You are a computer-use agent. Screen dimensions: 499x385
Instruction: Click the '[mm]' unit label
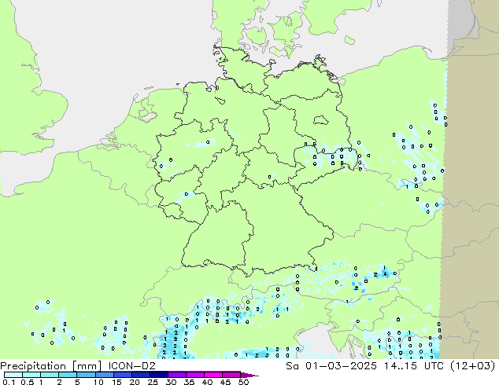point(87,366)
